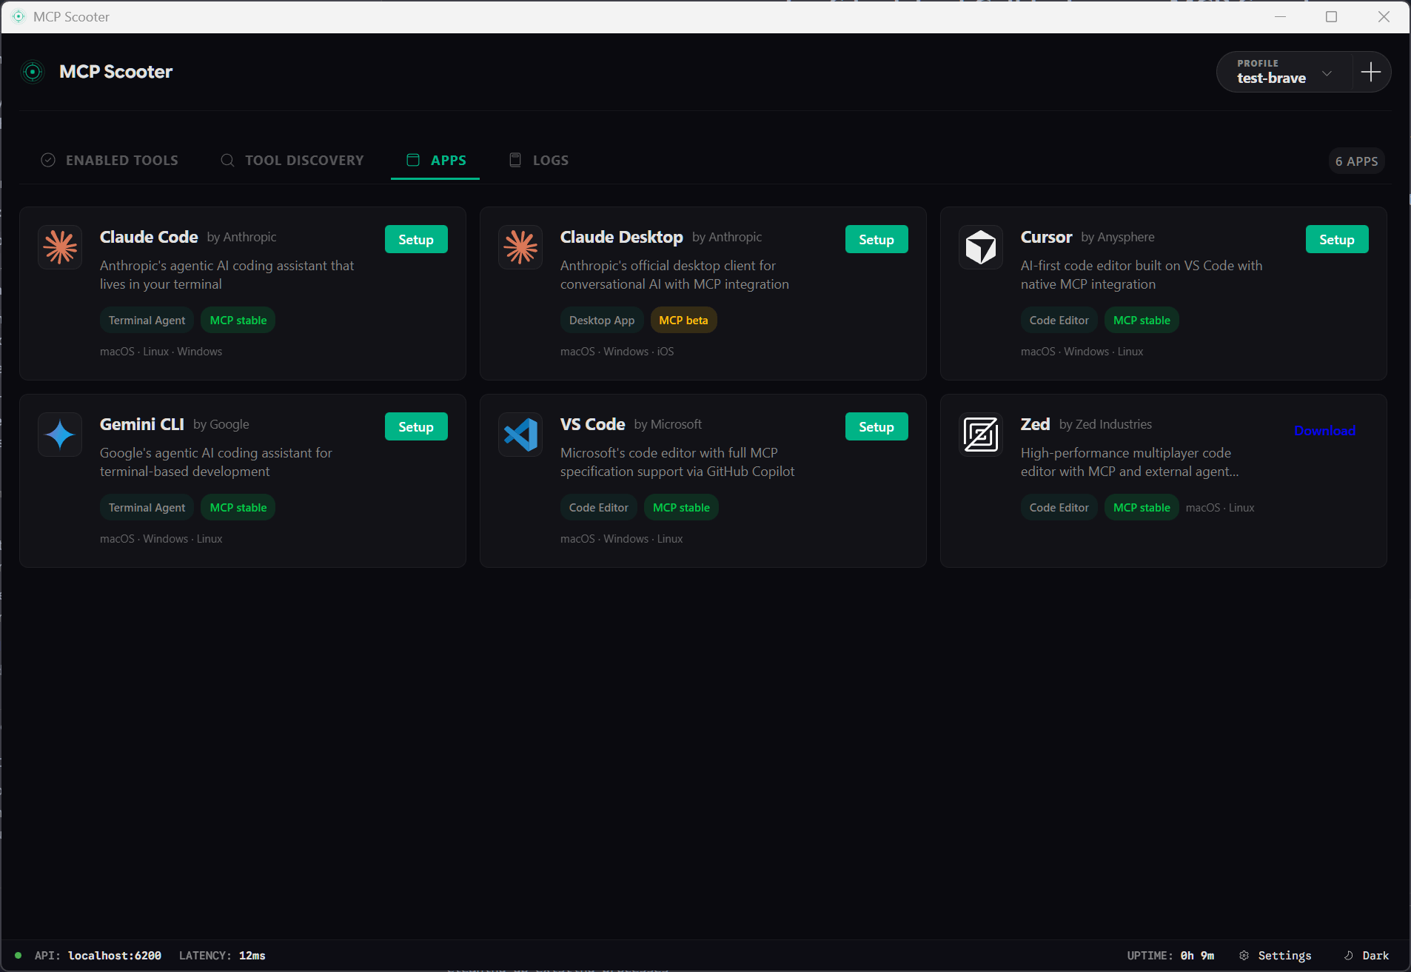Click the checkmark icon beside Enabled Tools

48,160
